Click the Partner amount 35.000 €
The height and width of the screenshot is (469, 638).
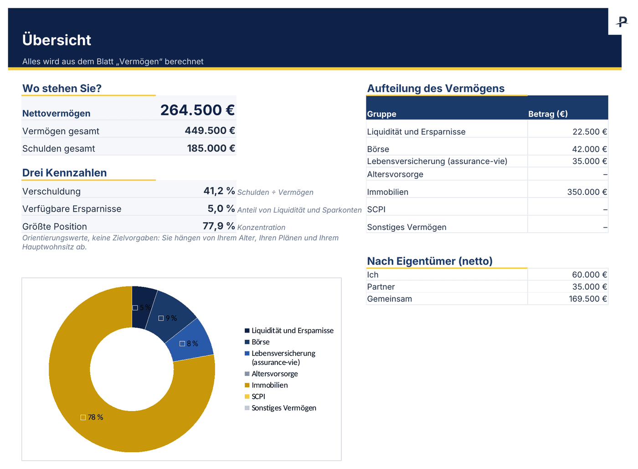pyautogui.click(x=590, y=287)
